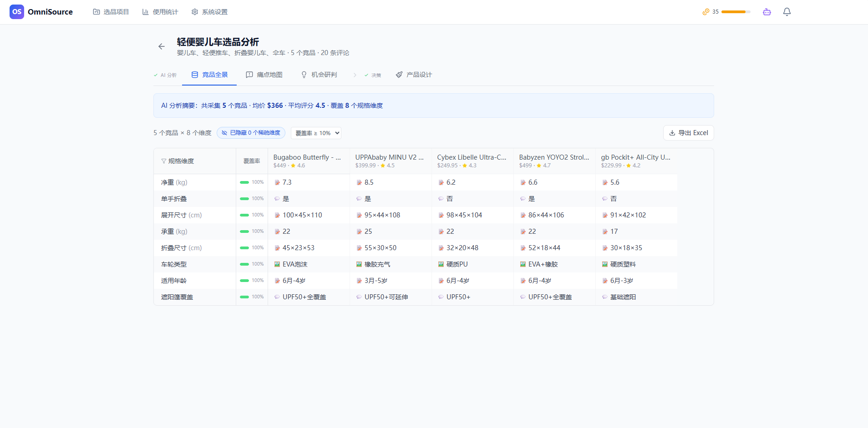Open the notifications bell
This screenshot has height=428, width=868.
pos(787,11)
